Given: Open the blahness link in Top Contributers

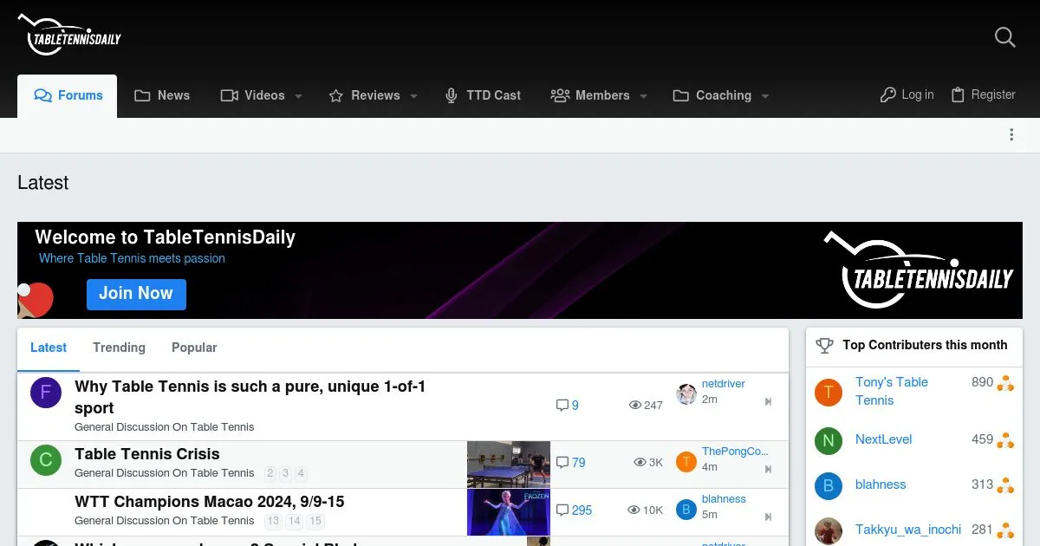Looking at the screenshot, I should coord(881,484).
